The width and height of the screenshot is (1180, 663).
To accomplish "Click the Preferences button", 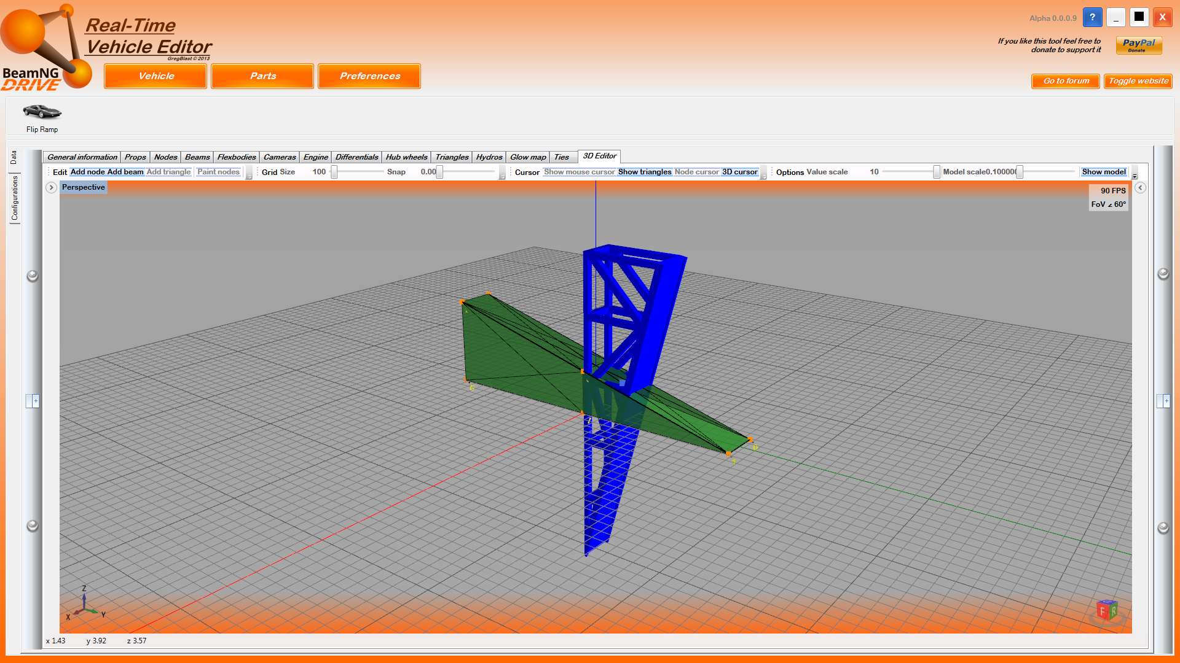I will (369, 76).
